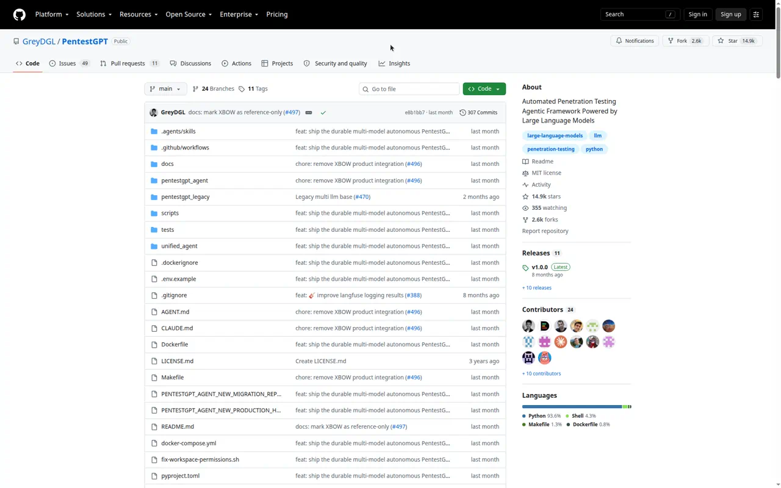Open the appearance settings icon in header
This screenshot has height=488, width=781.
[756, 14]
